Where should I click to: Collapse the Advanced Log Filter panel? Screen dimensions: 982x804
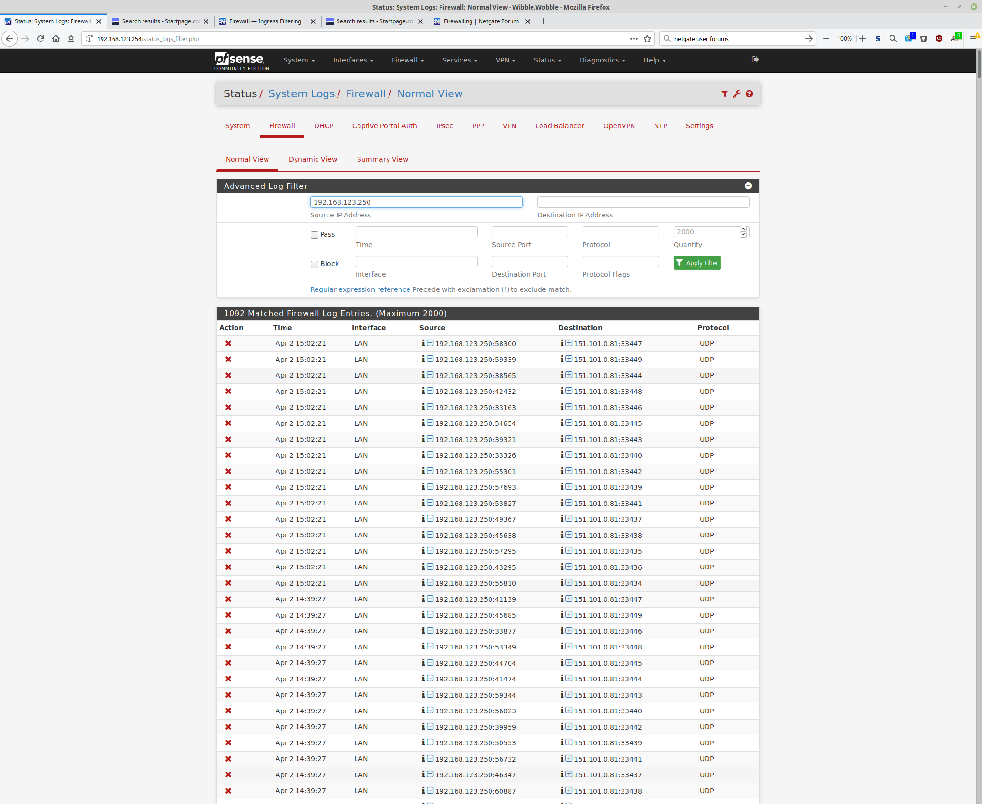748,186
